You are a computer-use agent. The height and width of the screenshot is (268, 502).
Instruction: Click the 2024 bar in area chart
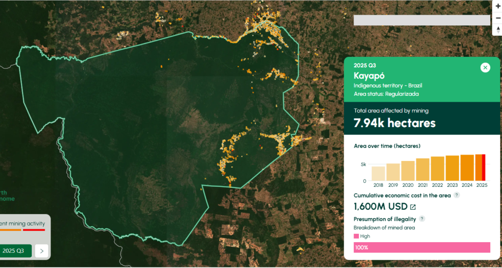coord(467,168)
